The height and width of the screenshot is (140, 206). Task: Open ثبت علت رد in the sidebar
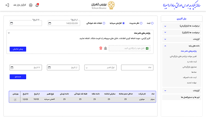[x=192, y=62]
